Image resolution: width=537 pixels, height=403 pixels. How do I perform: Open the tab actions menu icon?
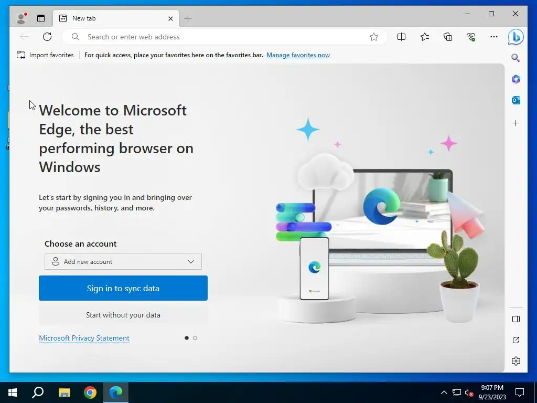click(41, 18)
